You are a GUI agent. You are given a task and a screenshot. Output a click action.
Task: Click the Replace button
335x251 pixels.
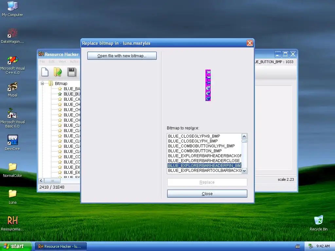(x=207, y=182)
